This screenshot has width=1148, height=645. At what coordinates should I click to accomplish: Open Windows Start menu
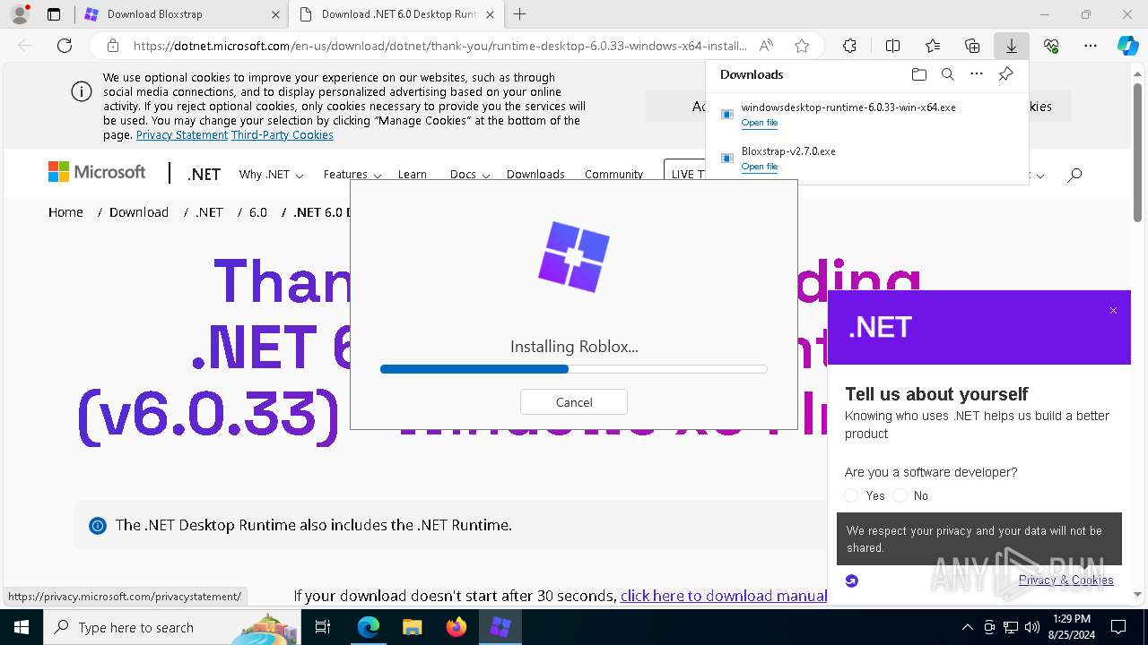22,627
